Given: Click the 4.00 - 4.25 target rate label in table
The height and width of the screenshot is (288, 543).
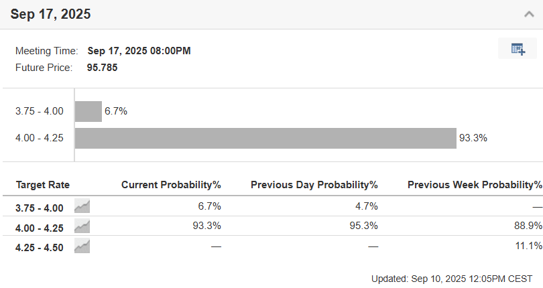Looking at the screenshot, I should 40,228.
